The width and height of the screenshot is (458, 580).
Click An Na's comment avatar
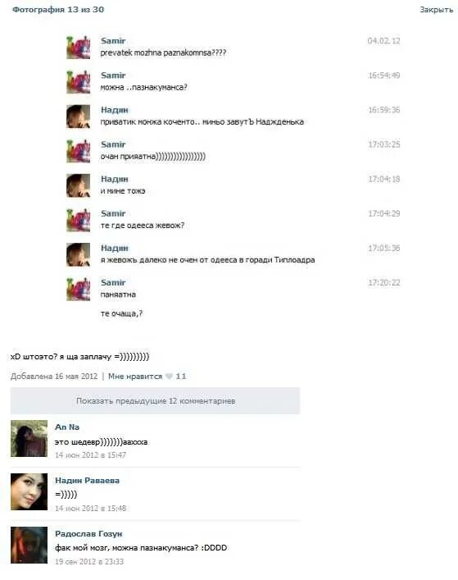pyautogui.click(x=29, y=438)
